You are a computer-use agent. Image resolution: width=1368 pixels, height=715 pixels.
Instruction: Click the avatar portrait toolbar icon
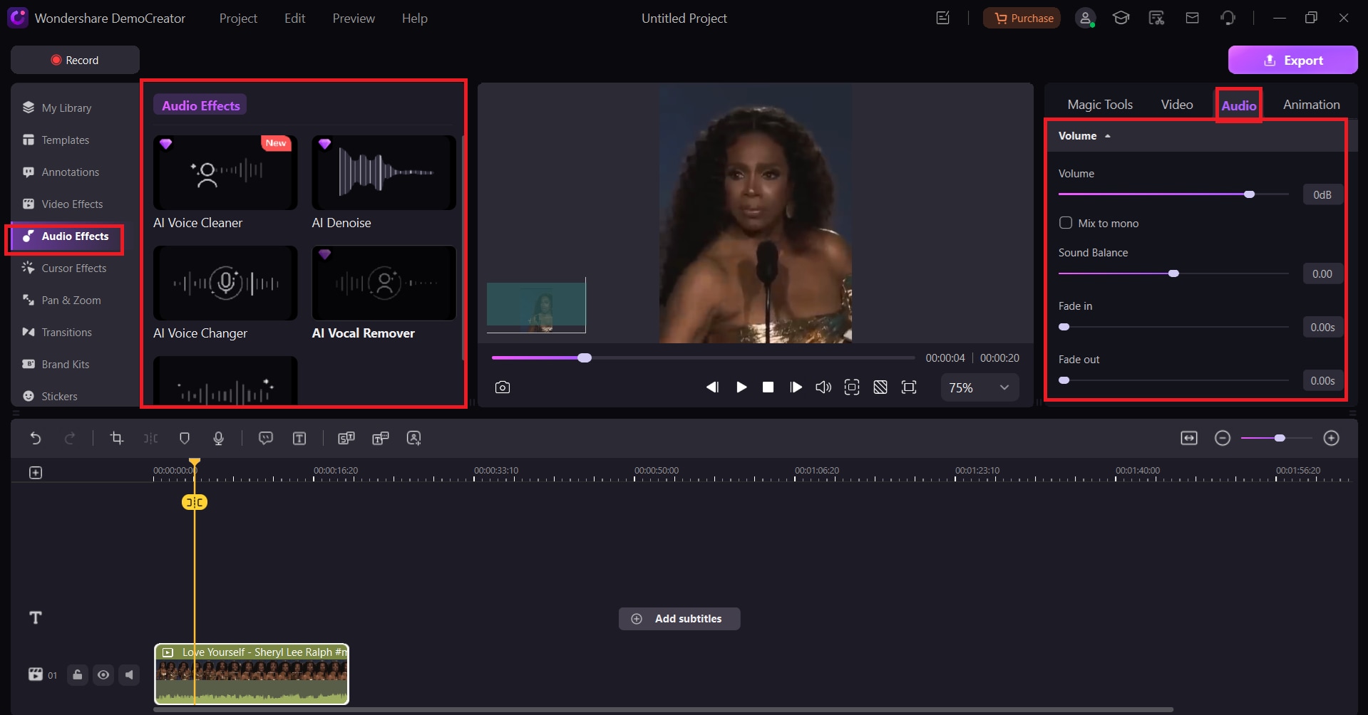(414, 438)
